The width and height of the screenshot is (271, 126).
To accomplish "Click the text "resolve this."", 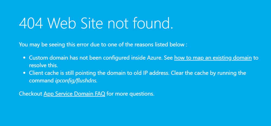I will 44,65.
